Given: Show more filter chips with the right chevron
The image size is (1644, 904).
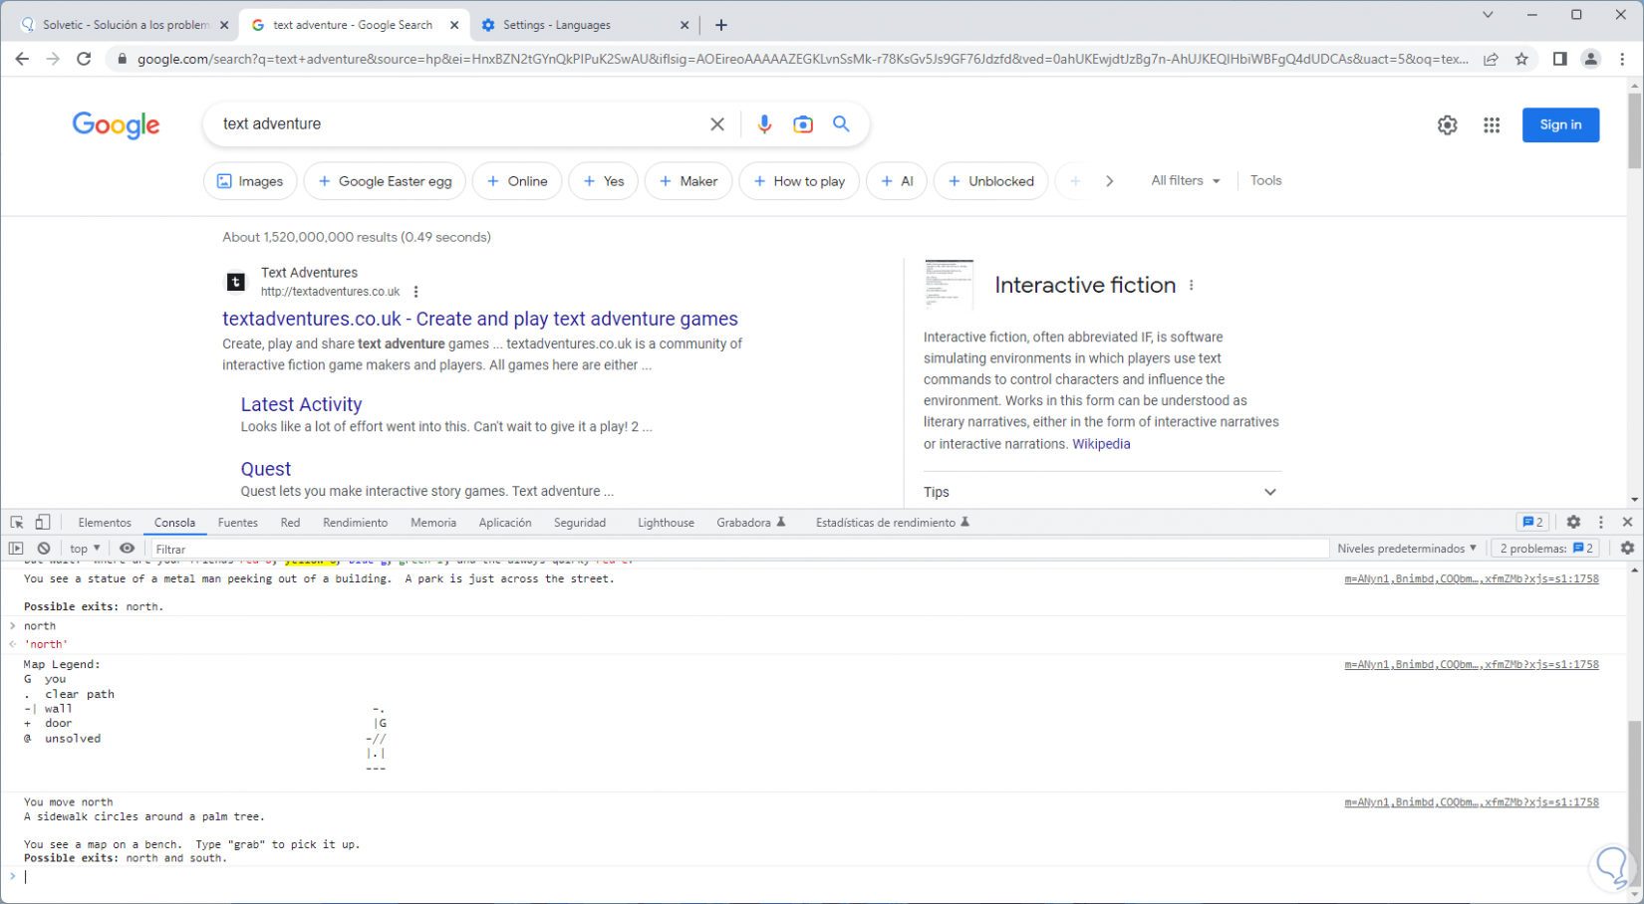Looking at the screenshot, I should [1109, 181].
